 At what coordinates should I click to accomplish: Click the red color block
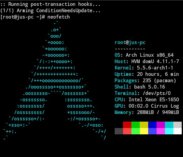point(127,125)
